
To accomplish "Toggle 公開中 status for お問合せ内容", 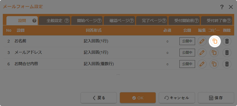I will [x=187, y=64].
